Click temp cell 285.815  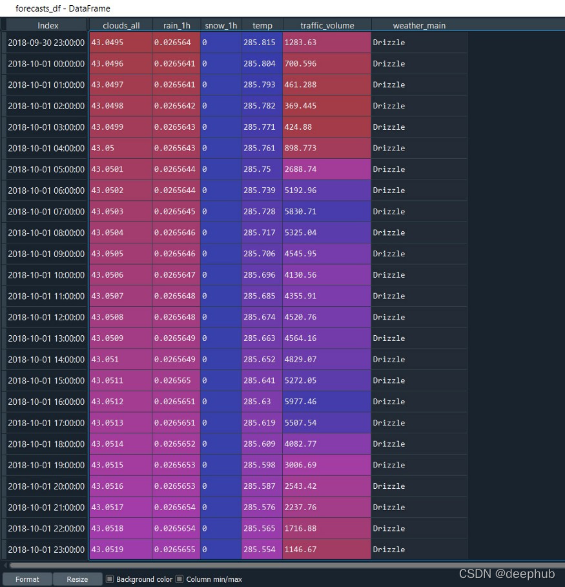tap(262, 43)
